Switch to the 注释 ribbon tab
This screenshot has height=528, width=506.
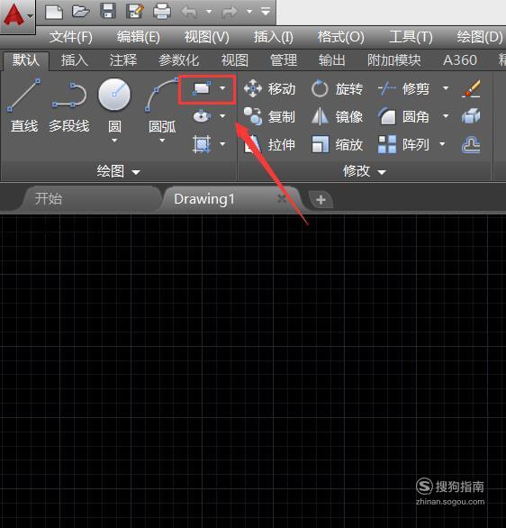(123, 60)
